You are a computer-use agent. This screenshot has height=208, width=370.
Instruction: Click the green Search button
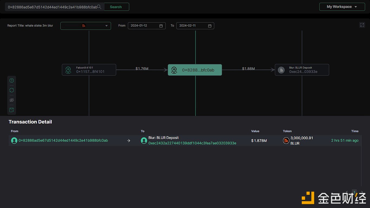116,7
